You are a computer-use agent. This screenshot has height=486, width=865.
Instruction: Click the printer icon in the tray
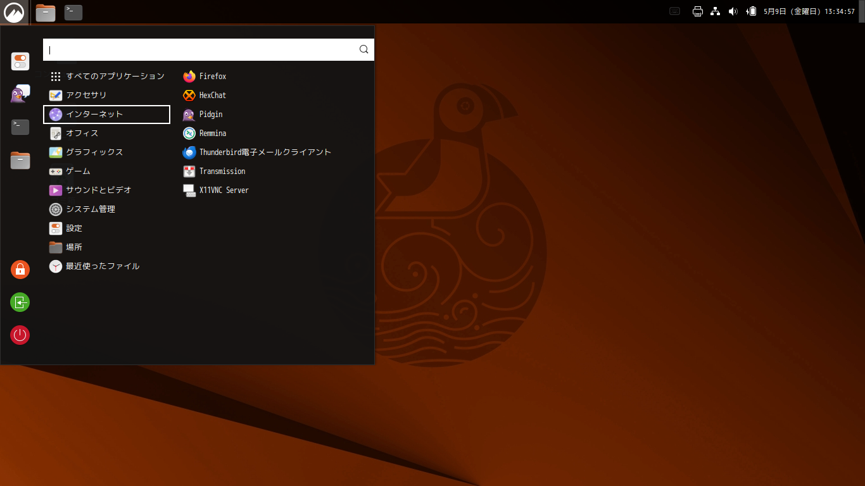click(697, 11)
